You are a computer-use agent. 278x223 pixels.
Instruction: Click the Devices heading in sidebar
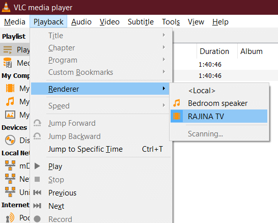pyautogui.click(x=14, y=128)
